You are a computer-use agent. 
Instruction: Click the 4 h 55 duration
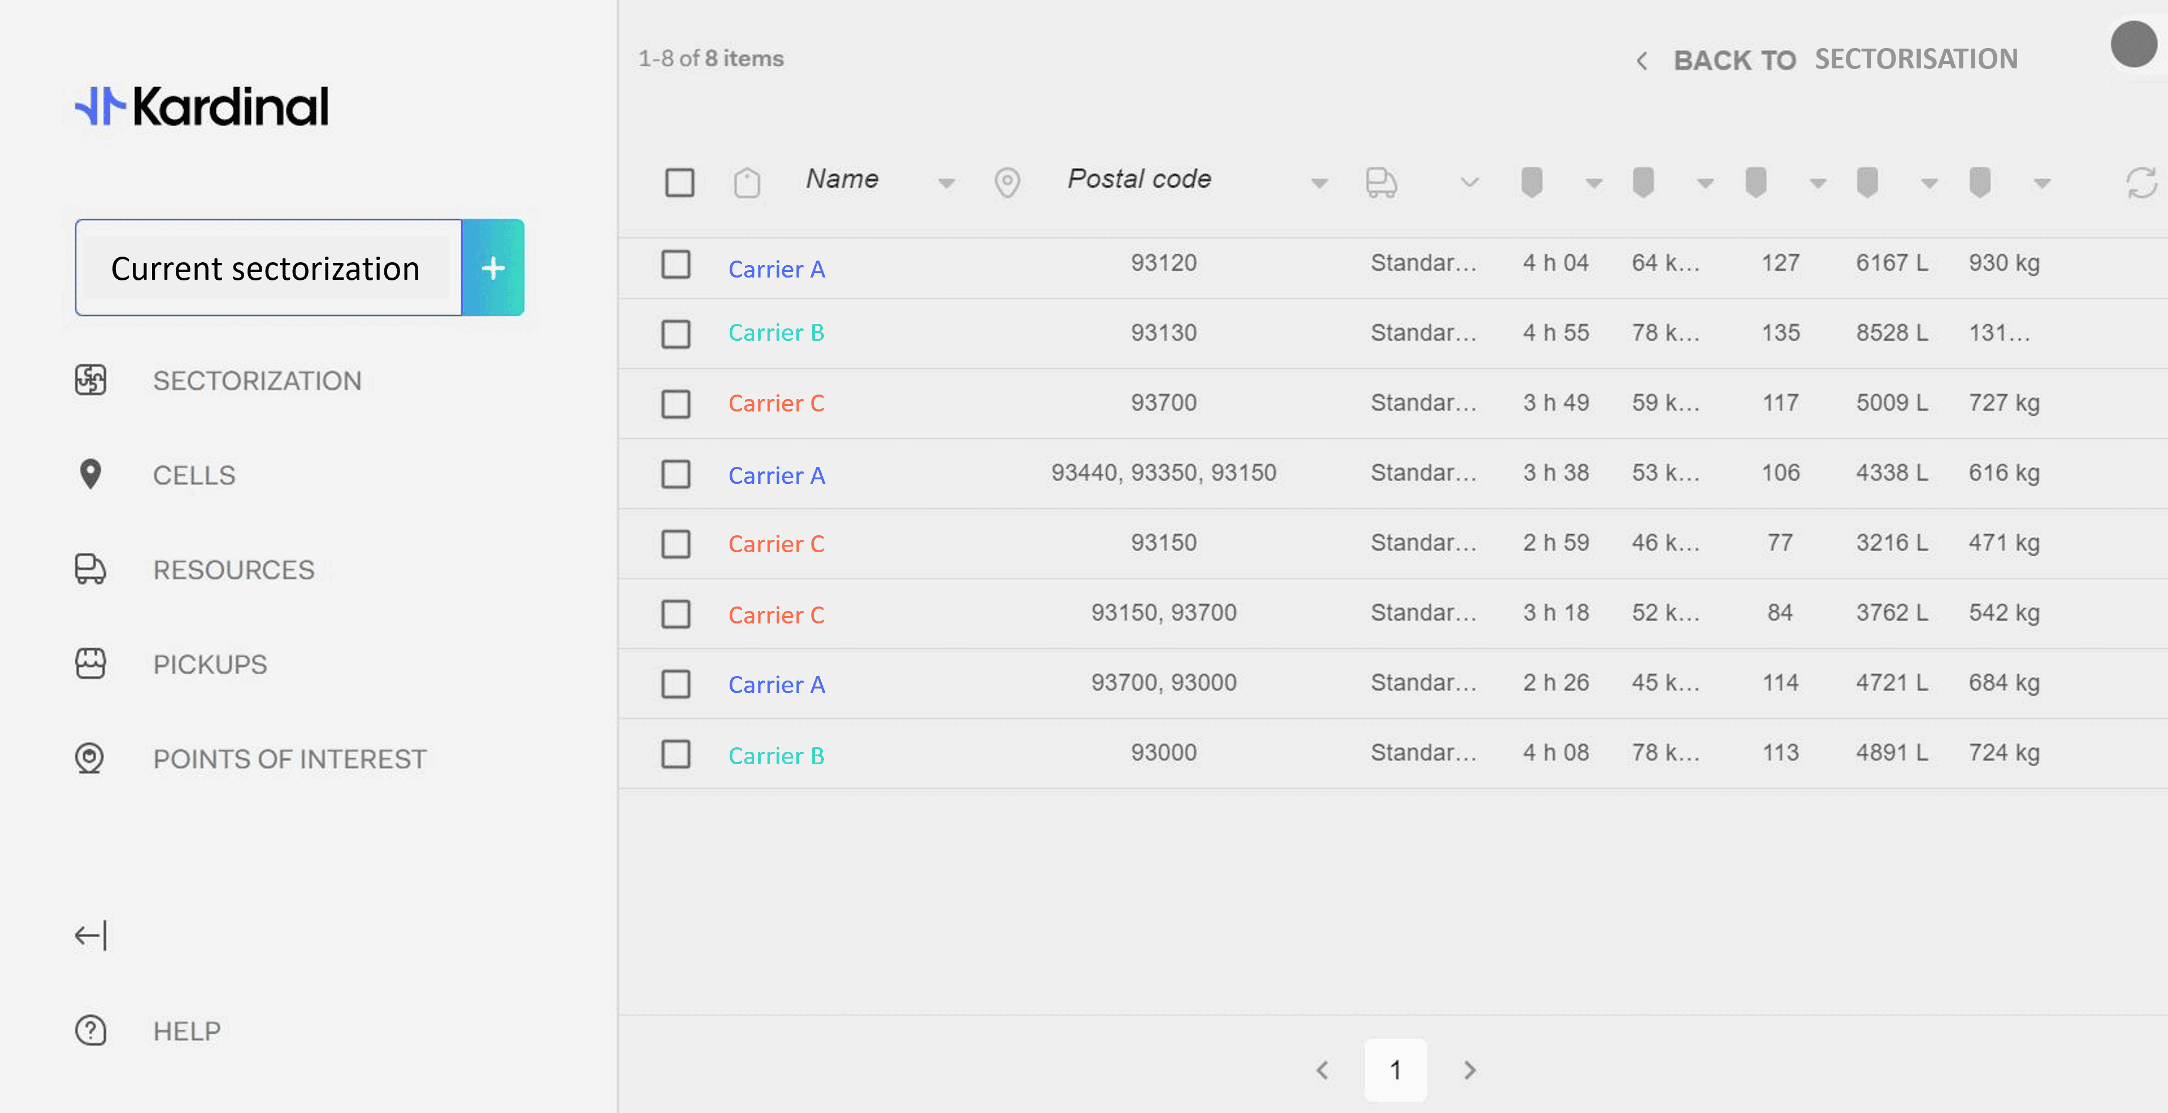coord(1555,332)
